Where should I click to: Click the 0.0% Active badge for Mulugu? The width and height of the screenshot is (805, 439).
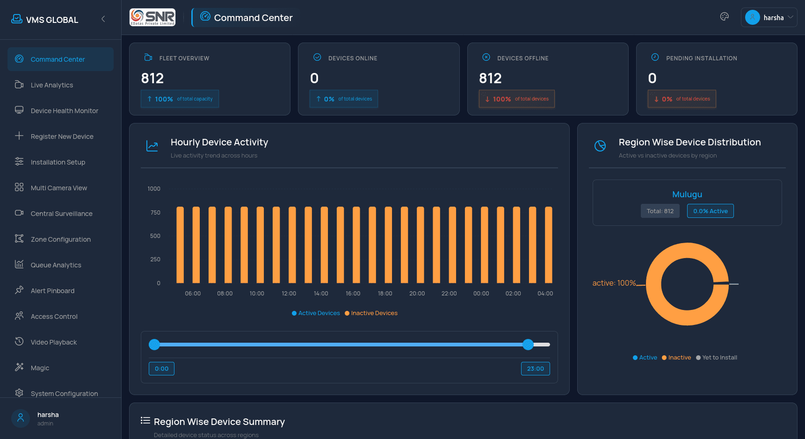[x=710, y=211]
